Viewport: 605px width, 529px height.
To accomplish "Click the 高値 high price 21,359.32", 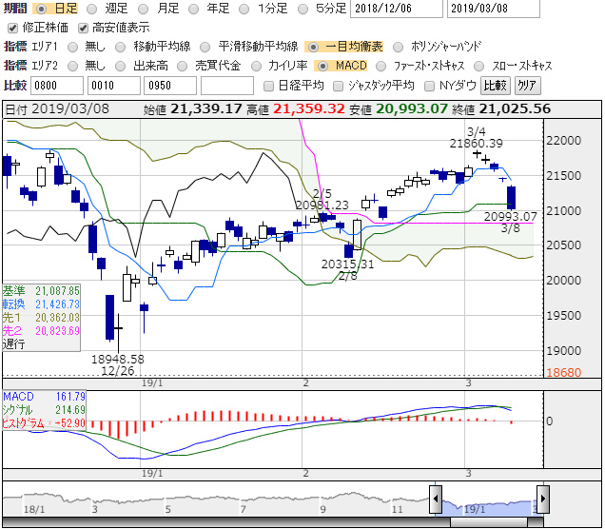I will coord(309,109).
